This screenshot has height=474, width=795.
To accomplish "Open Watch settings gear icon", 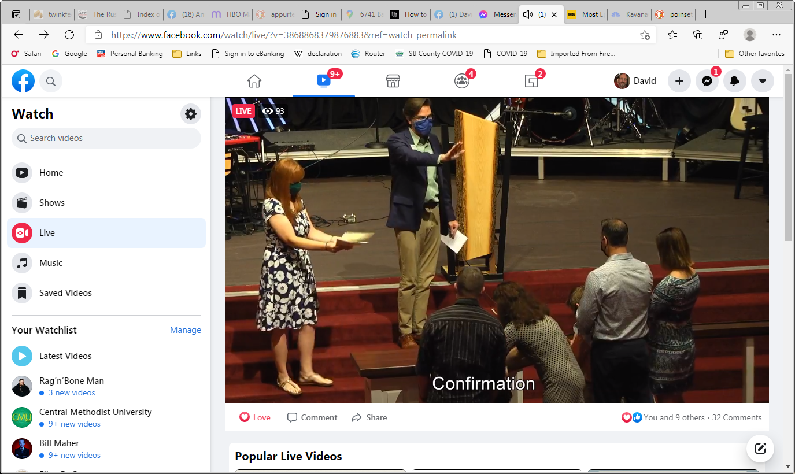I will pos(191,114).
